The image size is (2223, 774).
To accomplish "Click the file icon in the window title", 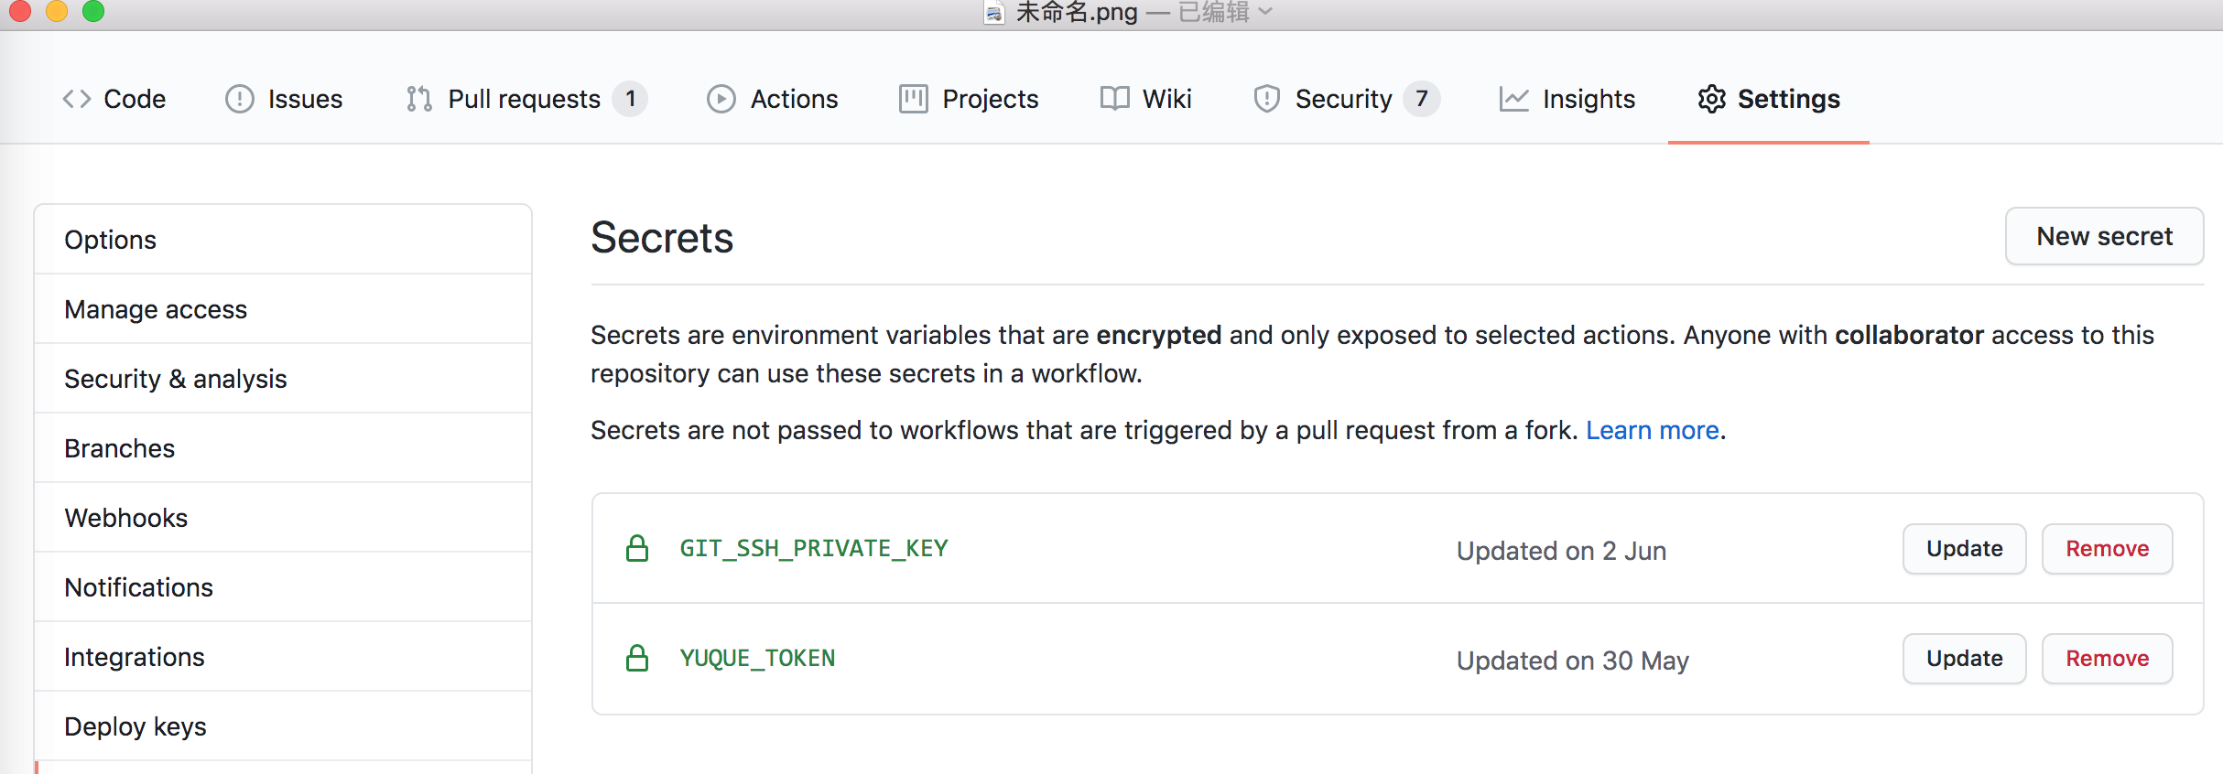I will [x=994, y=13].
